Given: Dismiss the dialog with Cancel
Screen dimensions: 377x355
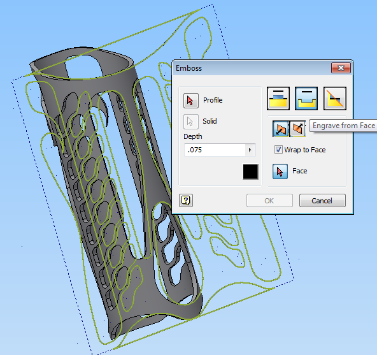Looking at the screenshot, I should pyautogui.click(x=322, y=201).
